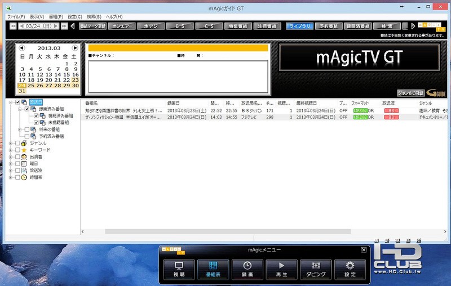Select day 31 in the calendar

pos(22,91)
